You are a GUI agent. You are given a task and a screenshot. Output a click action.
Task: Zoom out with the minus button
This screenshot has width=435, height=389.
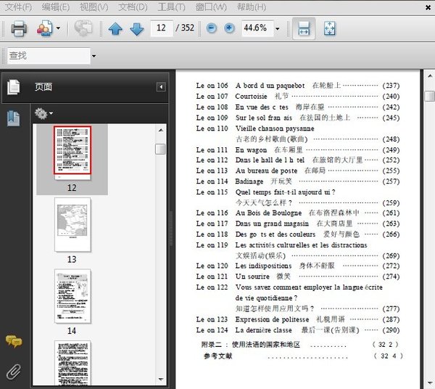point(212,28)
